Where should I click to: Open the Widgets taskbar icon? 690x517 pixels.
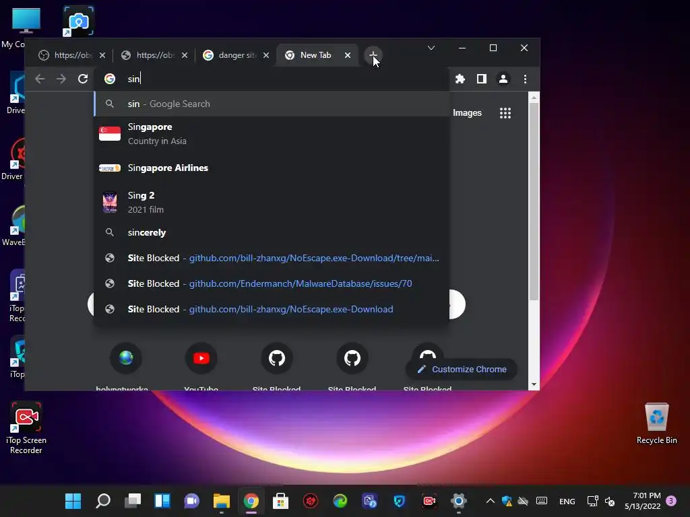(x=162, y=501)
